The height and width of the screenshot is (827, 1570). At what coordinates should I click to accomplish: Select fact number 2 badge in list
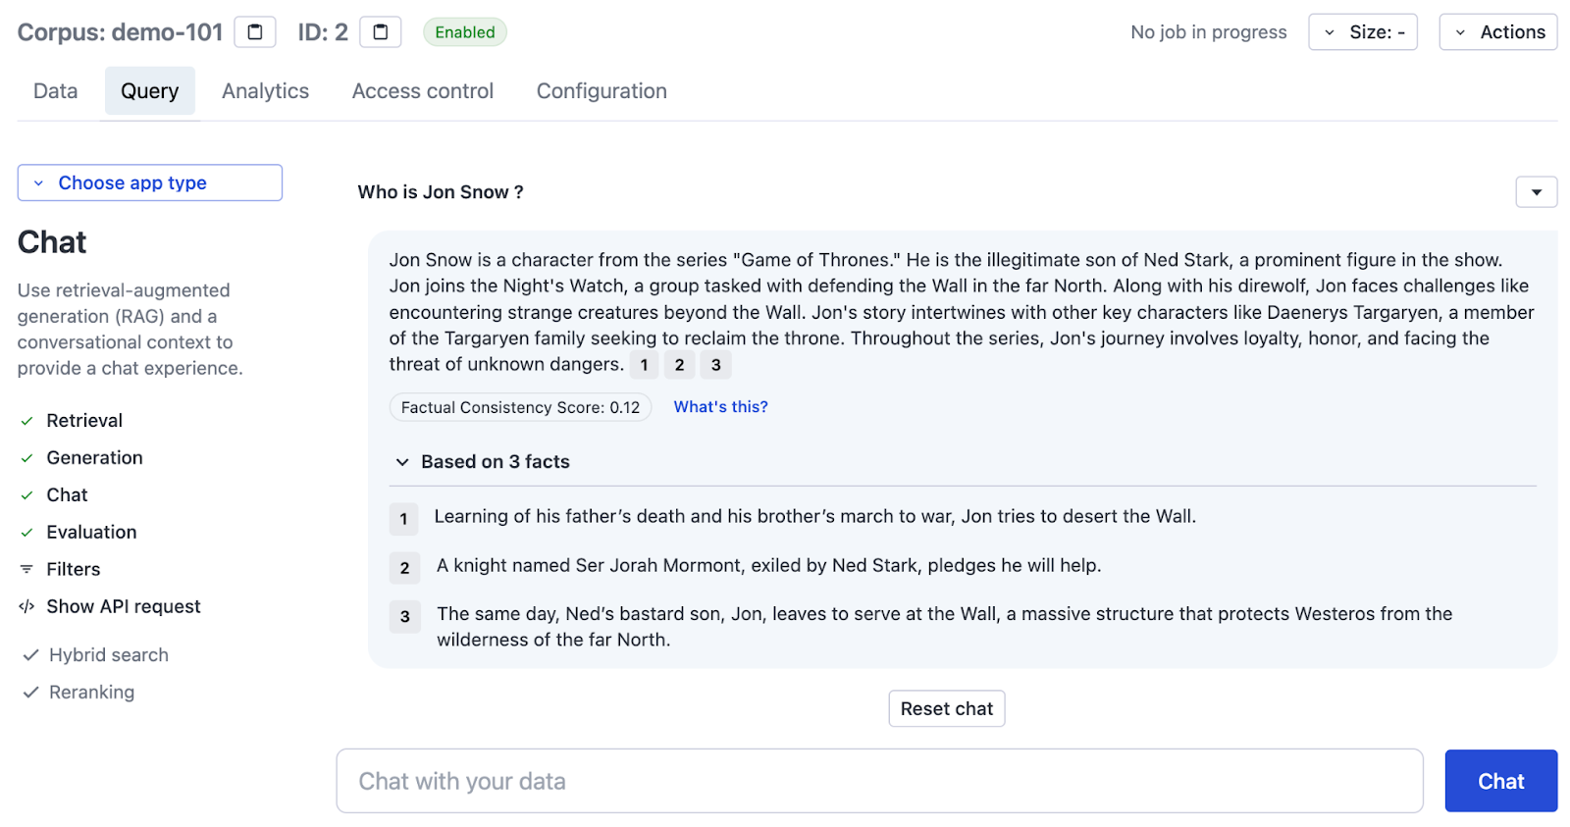[404, 568]
